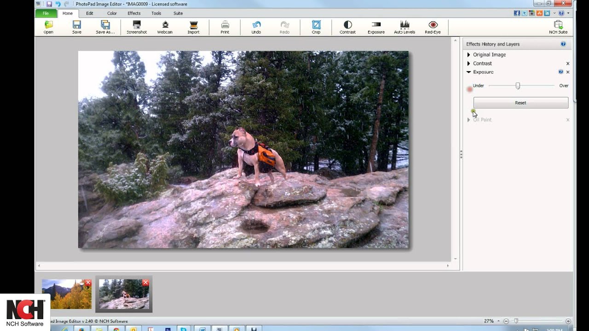This screenshot has width=589, height=331.
Task: Switch to the Color tab
Action: pyautogui.click(x=112, y=13)
